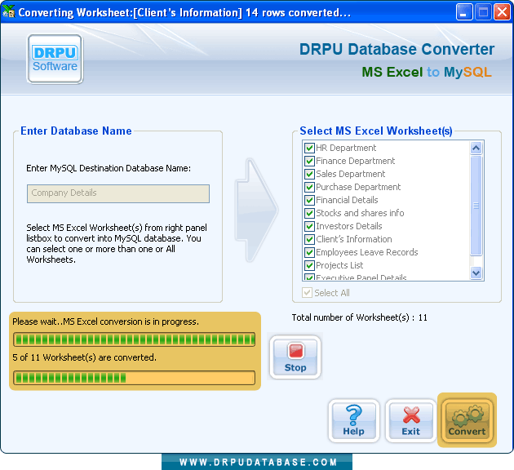514x470 pixels.
Task: Toggle the Client's Information checkbox
Action: [x=309, y=239]
